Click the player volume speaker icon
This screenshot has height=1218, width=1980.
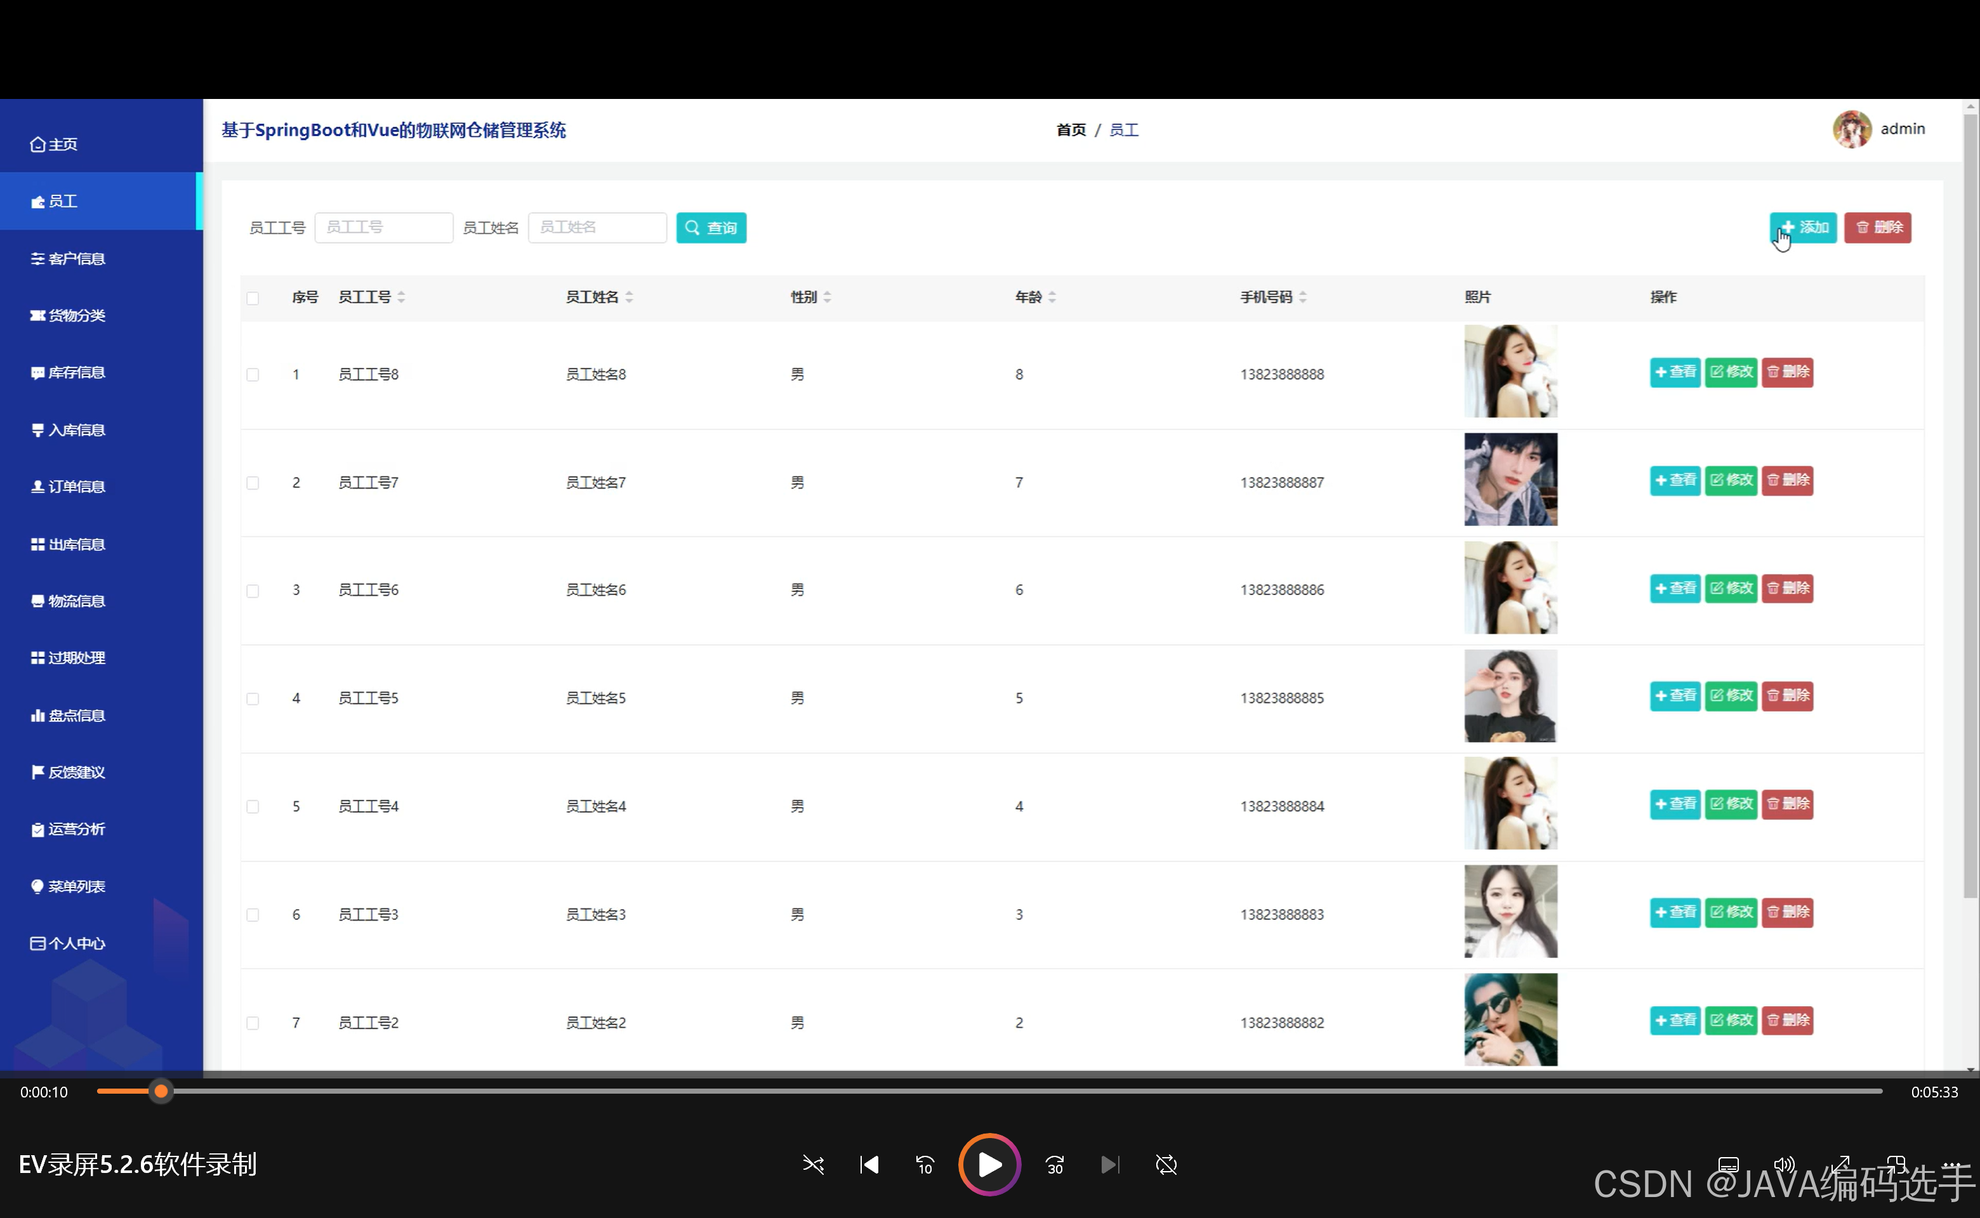pos(1784,1165)
